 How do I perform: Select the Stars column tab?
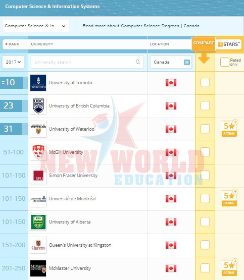tap(229, 44)
